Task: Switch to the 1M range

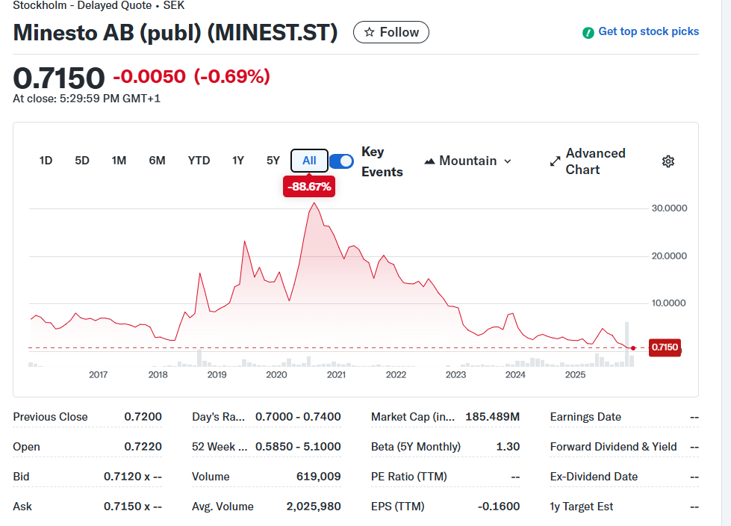Action: tap(119, 161)
